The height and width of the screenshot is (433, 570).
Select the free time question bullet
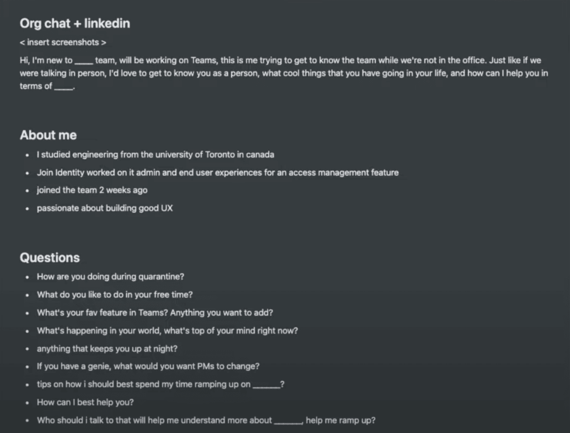(x=115, y=295)
